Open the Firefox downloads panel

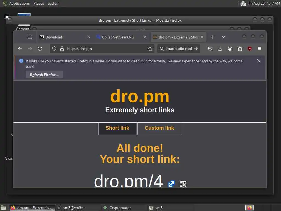click(220, 49)
